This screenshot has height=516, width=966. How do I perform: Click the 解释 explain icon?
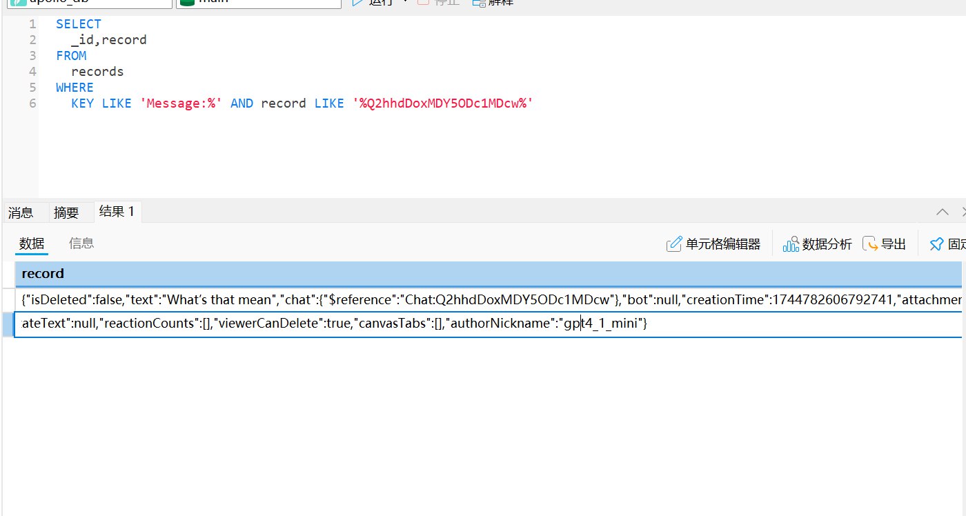479,2
